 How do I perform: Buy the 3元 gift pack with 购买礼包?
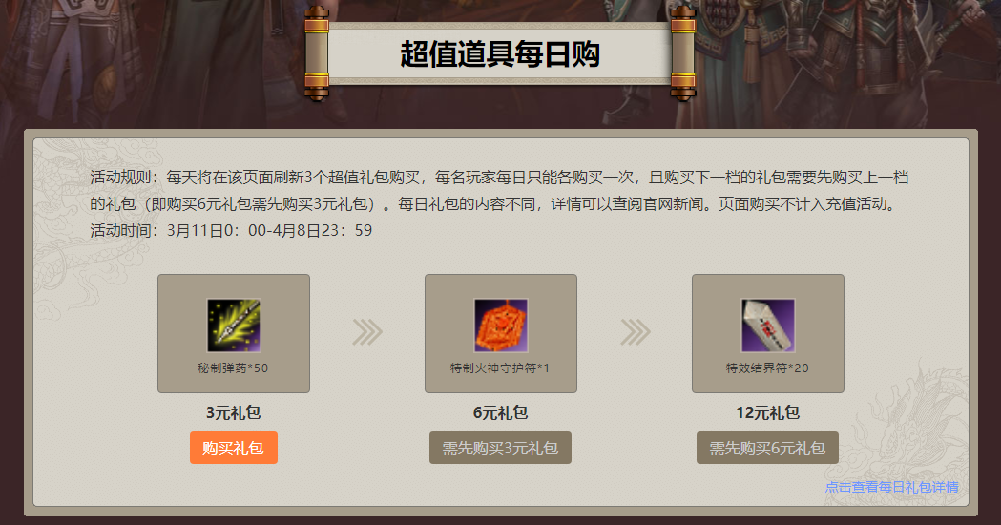(234, 448)
